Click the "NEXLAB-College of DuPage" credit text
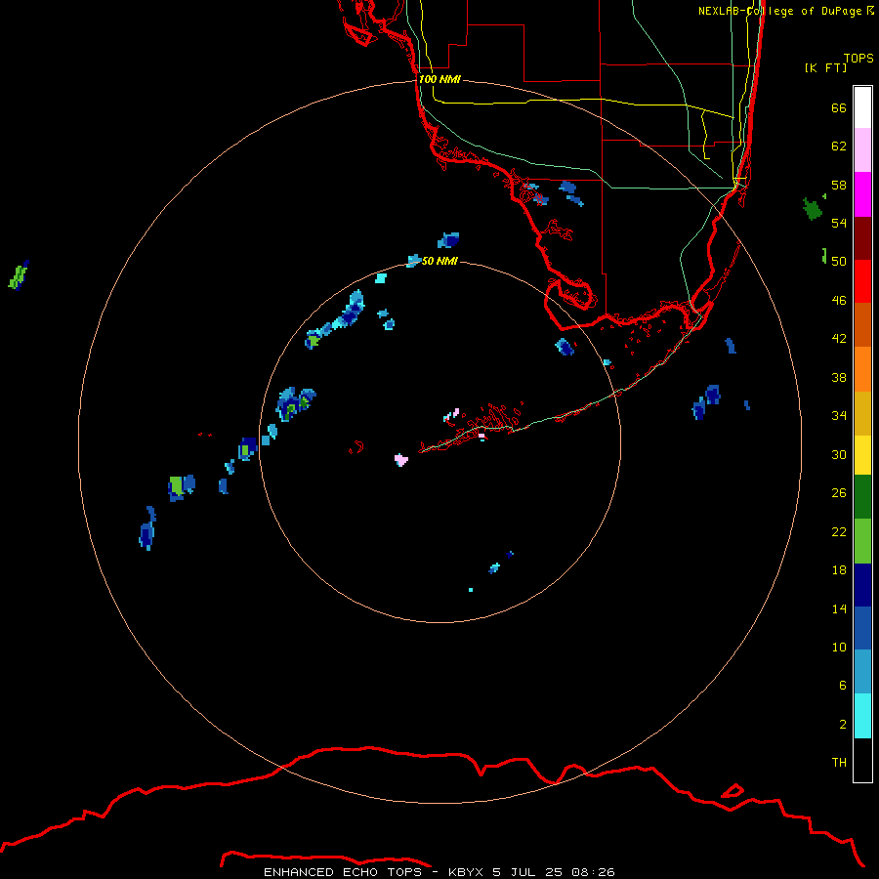This screenshot has height=879, width=879. [x=779, y=11]
